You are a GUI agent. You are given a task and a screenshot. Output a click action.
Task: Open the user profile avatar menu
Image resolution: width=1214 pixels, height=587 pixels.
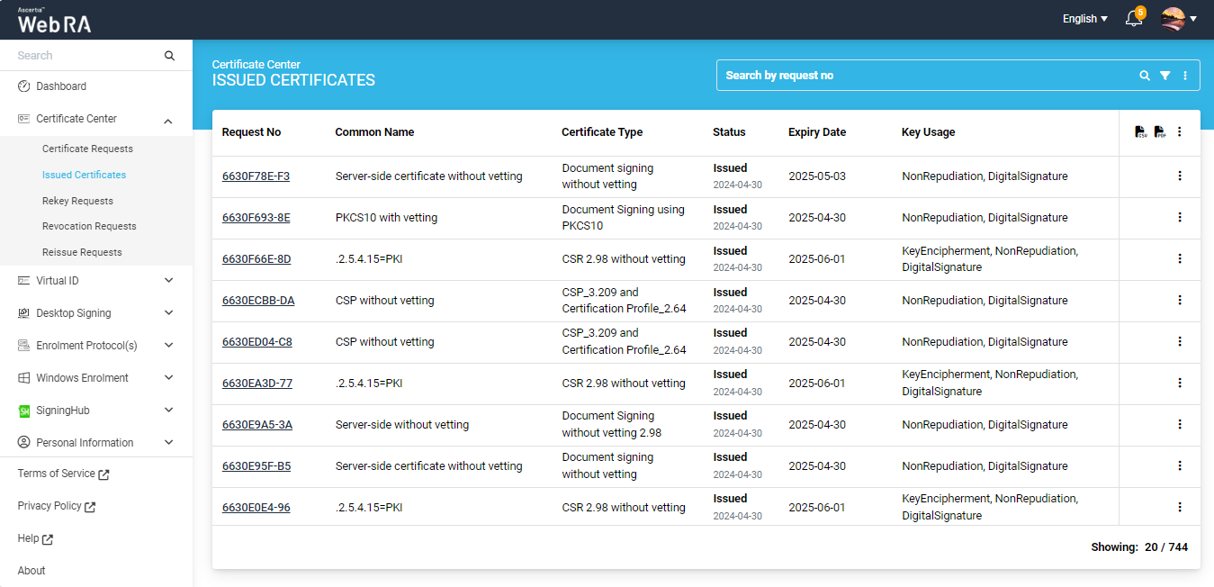pyautogui.click(x=1178, y=19)
